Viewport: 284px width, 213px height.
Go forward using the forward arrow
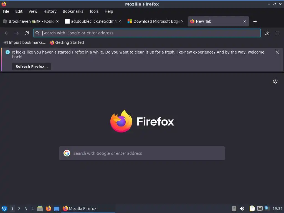coord(17,33)
